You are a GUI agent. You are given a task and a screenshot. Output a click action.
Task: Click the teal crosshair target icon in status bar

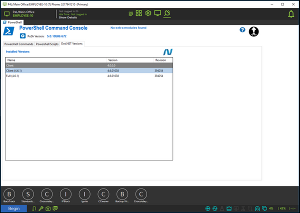[208, 208]
